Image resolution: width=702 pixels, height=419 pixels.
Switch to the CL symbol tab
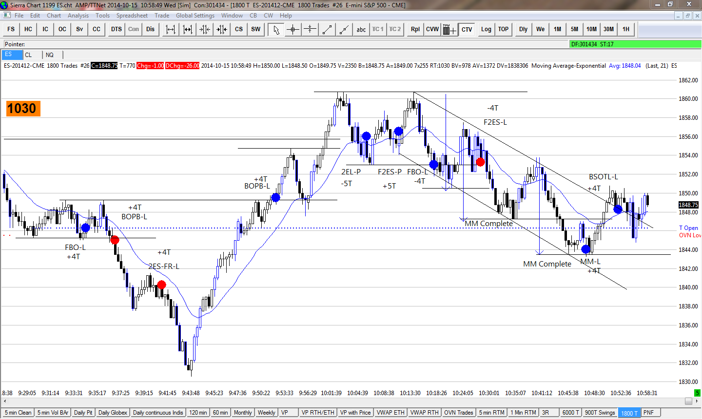tap(32, 55)
